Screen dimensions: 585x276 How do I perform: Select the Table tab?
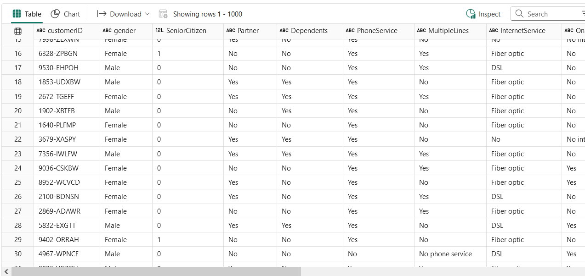point(27,14)
